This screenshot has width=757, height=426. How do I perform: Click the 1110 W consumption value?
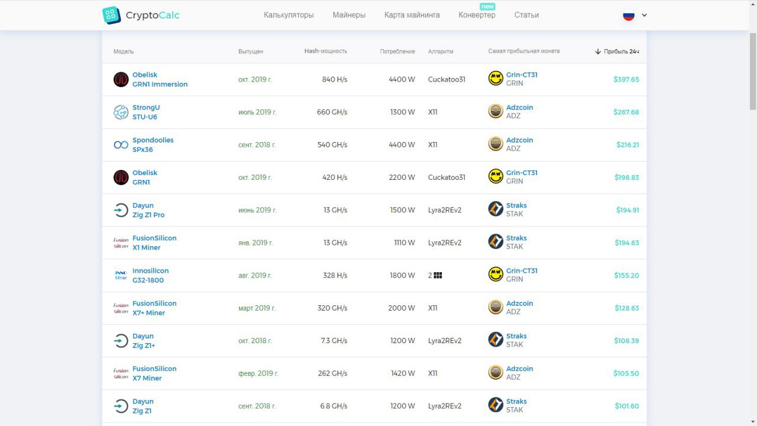click(x=405, y=243)
